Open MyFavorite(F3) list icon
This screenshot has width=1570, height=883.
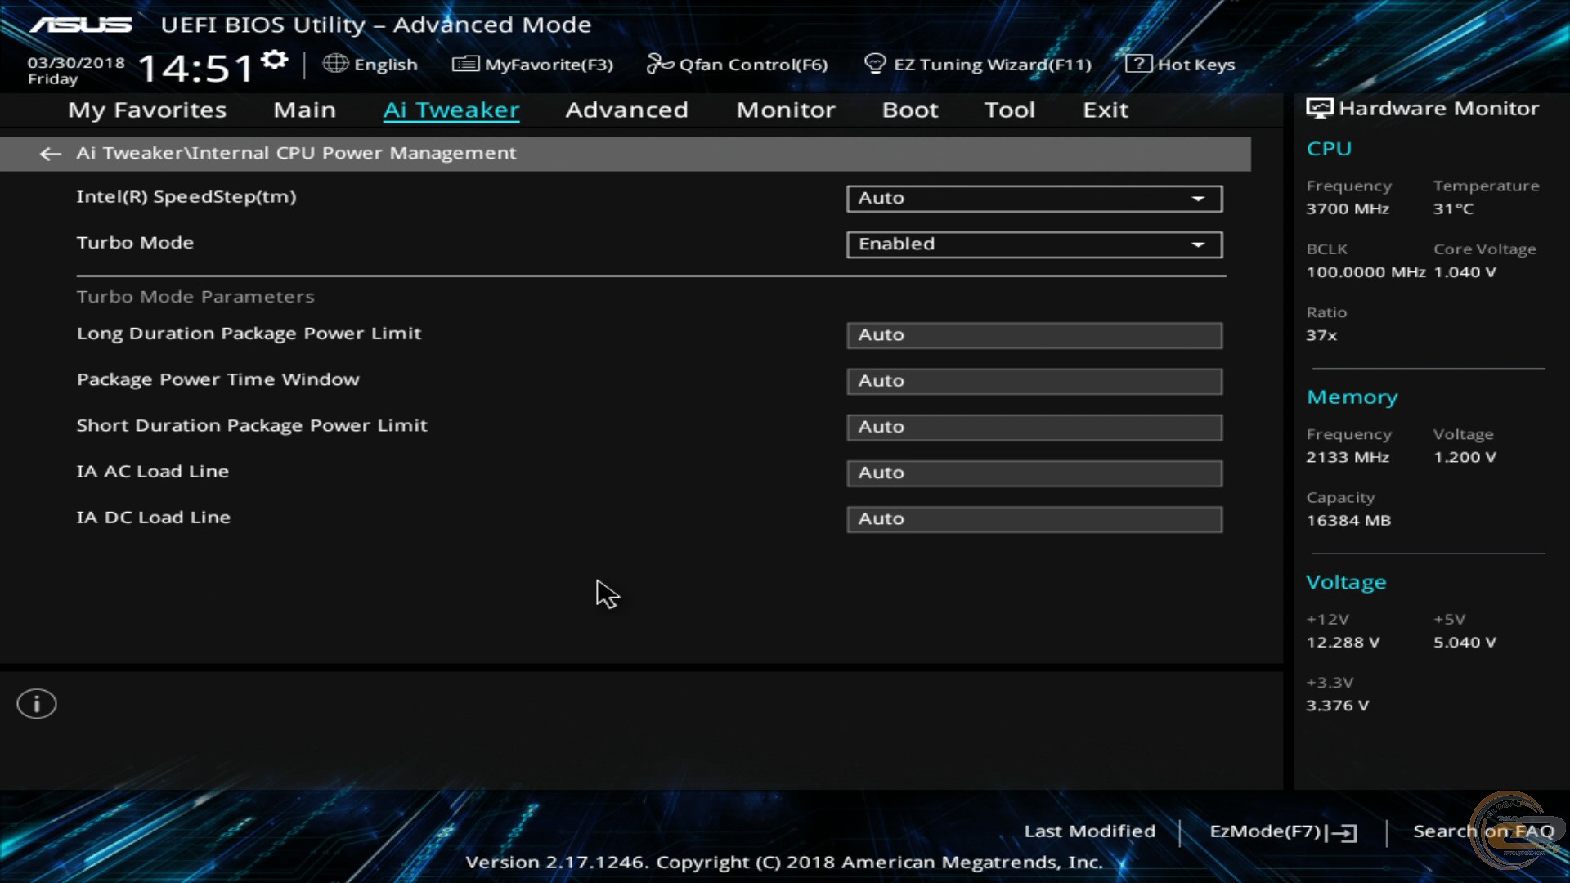(x=465, y=64)
